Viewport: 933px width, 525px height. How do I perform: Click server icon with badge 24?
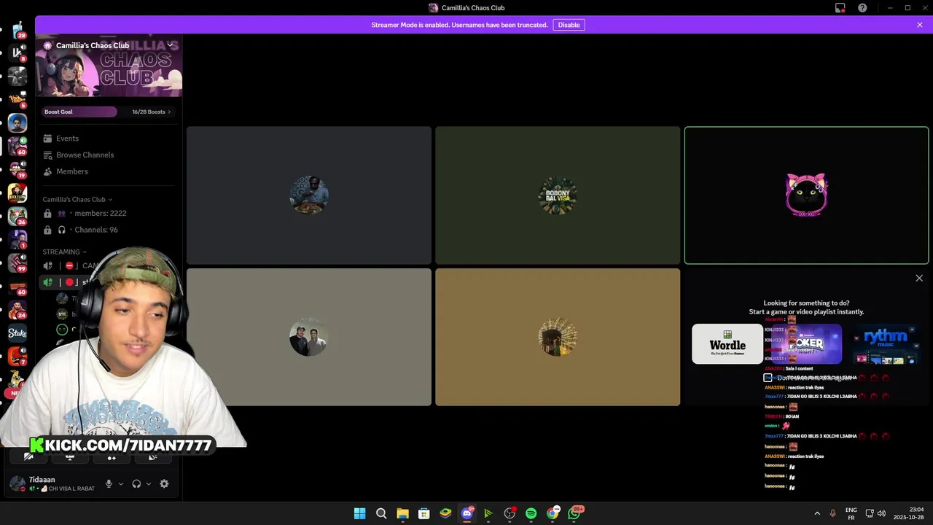17,310
